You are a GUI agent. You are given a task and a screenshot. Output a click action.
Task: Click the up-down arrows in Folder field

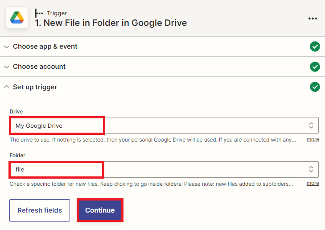tap(311, 169)
